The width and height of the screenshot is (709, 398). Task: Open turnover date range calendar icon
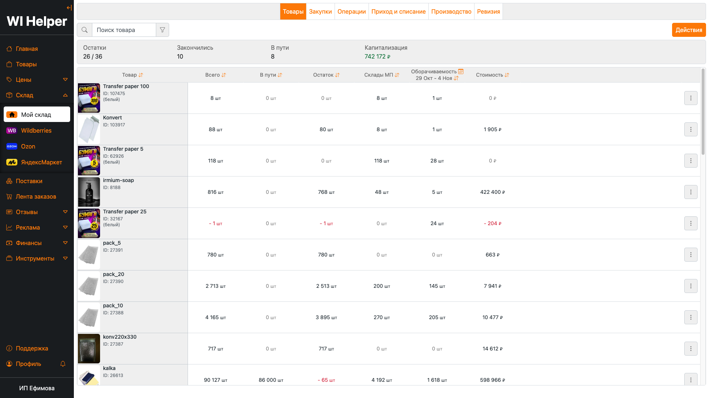coord(461,71)
